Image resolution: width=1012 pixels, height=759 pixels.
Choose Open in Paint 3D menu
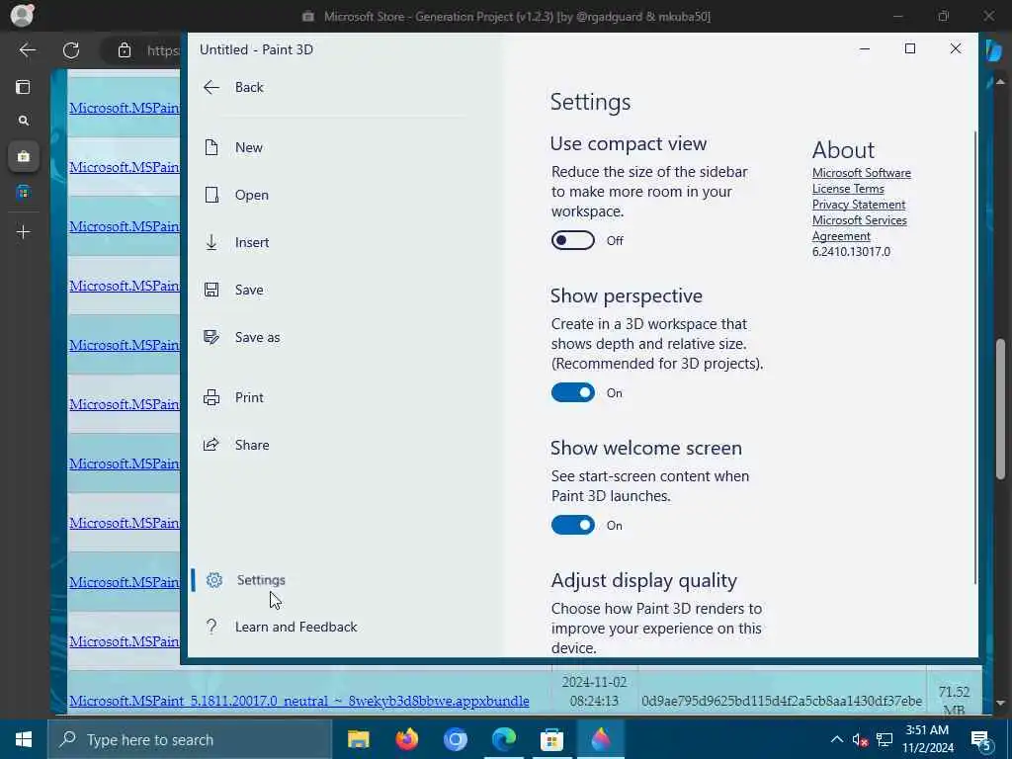click(x=236, y=195)
